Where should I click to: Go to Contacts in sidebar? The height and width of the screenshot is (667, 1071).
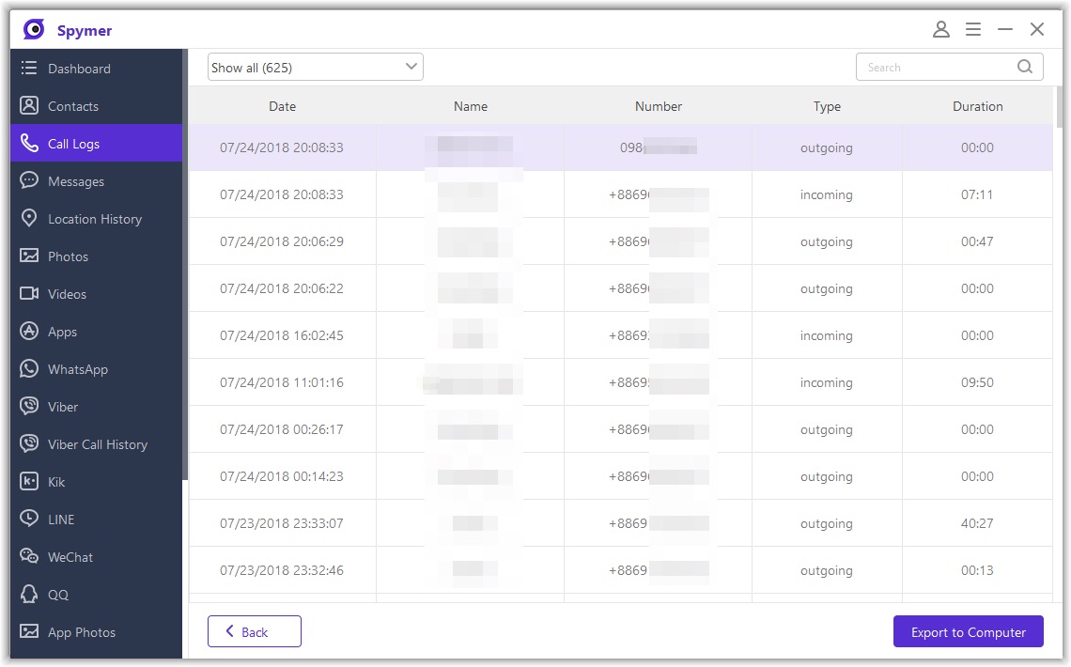[x=97, y=106]
